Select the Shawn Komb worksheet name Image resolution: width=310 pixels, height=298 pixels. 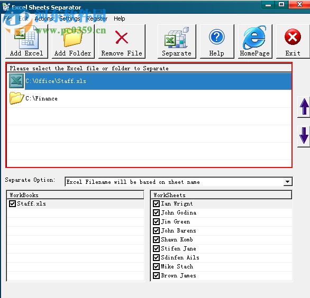[177, 239]
